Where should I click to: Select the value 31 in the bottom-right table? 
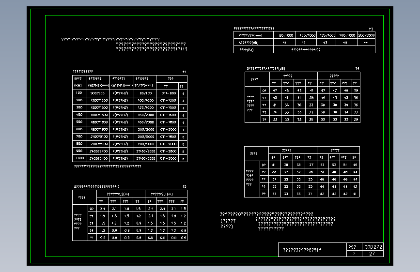(310, 194)
